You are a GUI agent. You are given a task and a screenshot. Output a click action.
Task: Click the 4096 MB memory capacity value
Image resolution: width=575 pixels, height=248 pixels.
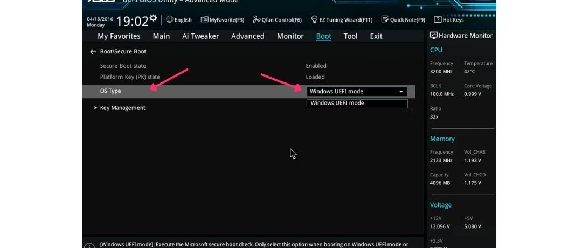[440, 183]
